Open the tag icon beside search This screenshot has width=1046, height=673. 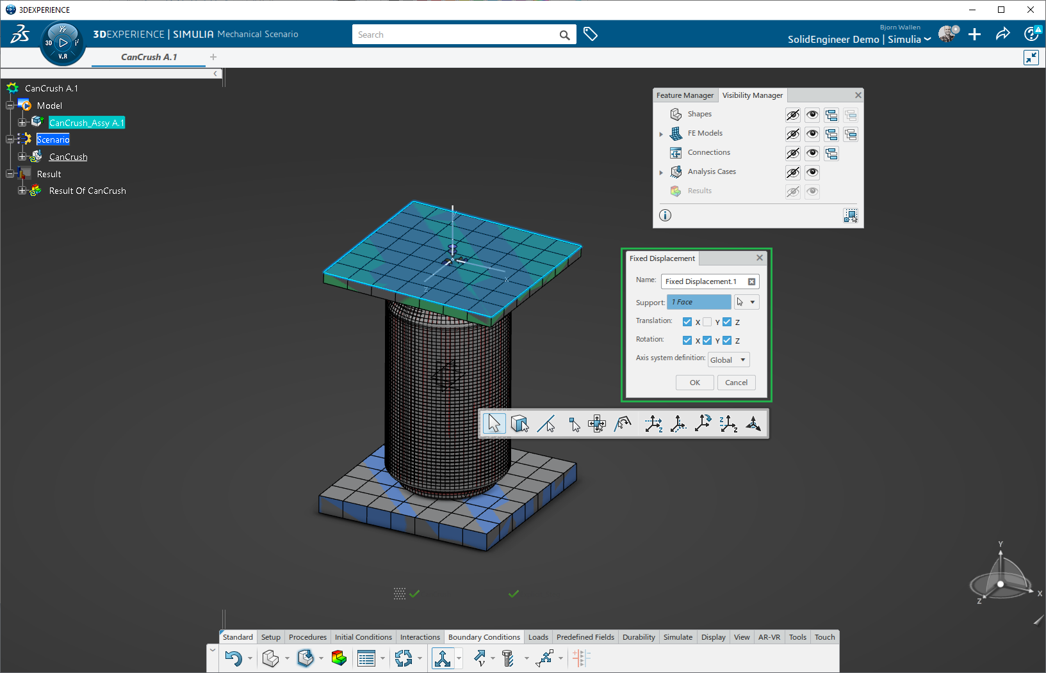pyautogui.click(x=591, y=35)
